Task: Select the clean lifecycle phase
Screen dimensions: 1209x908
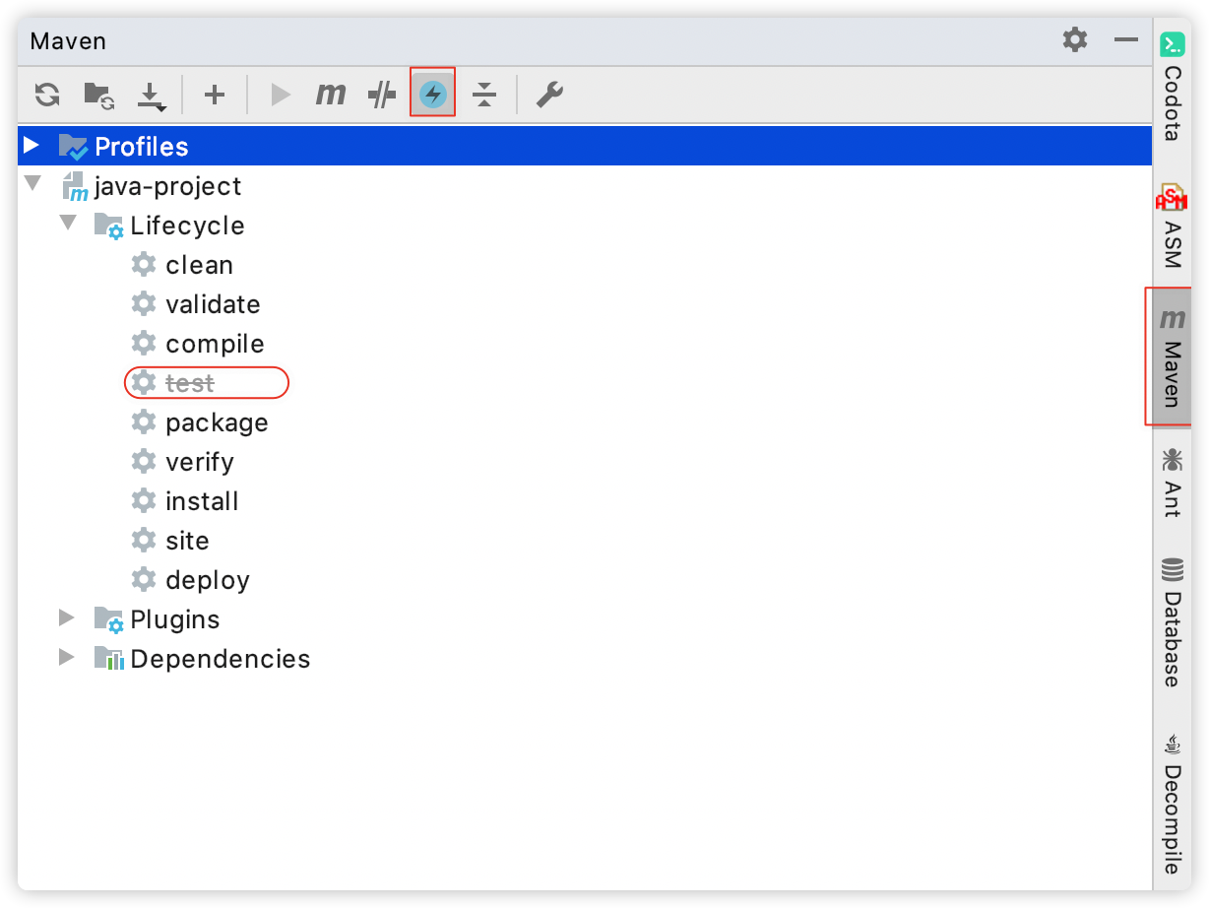Action: pyautogui.click(x=200, y=265)
